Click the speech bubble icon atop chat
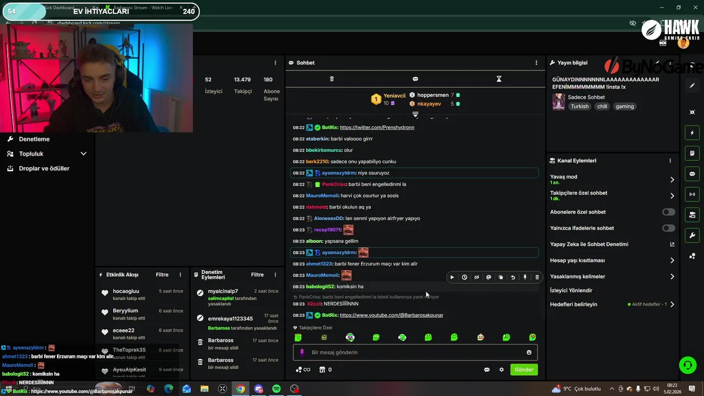This screenshot has width=704, height=396. click(415, 79)
